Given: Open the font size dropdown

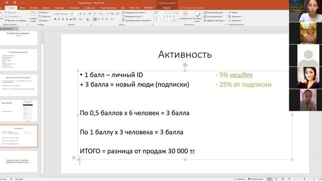Looking at the screenshot, I should tap(77, 14).
